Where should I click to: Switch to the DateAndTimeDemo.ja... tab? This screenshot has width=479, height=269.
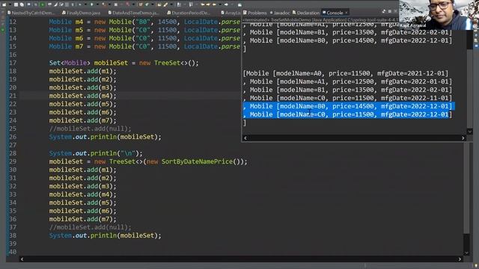133,13
